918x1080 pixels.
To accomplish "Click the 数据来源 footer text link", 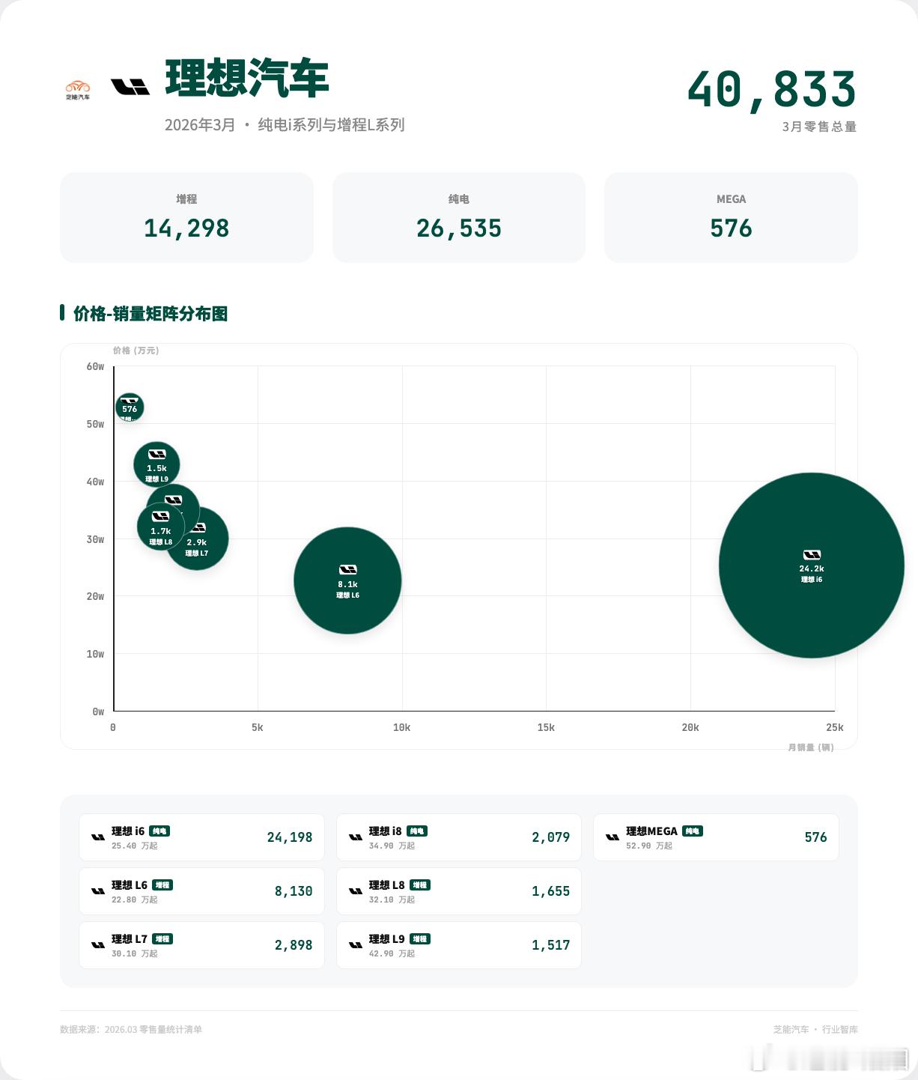I will pos(133,1029).
